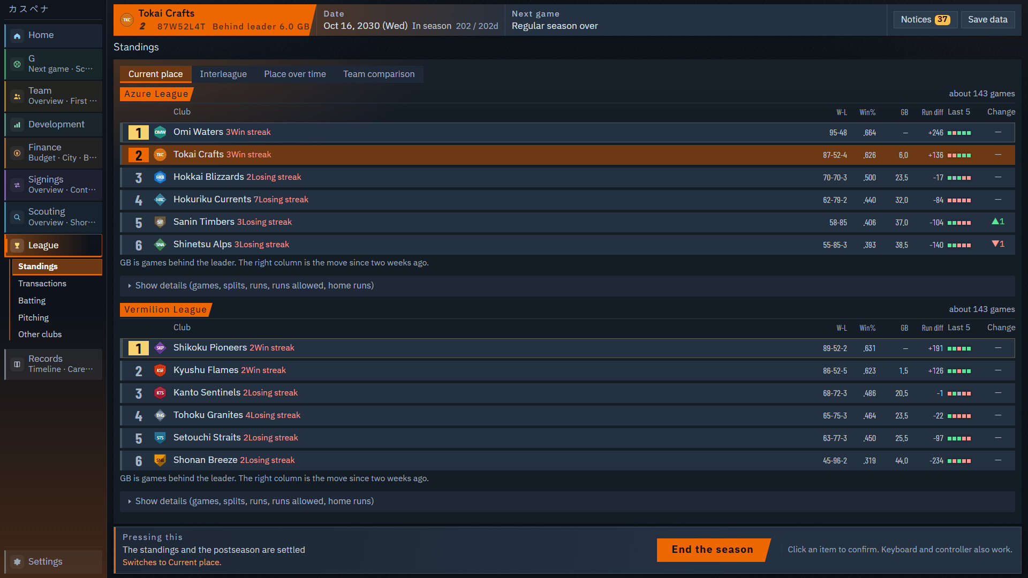Open the Finance coin icon
Screen dimensions: 1028x578
click(17, 153)
